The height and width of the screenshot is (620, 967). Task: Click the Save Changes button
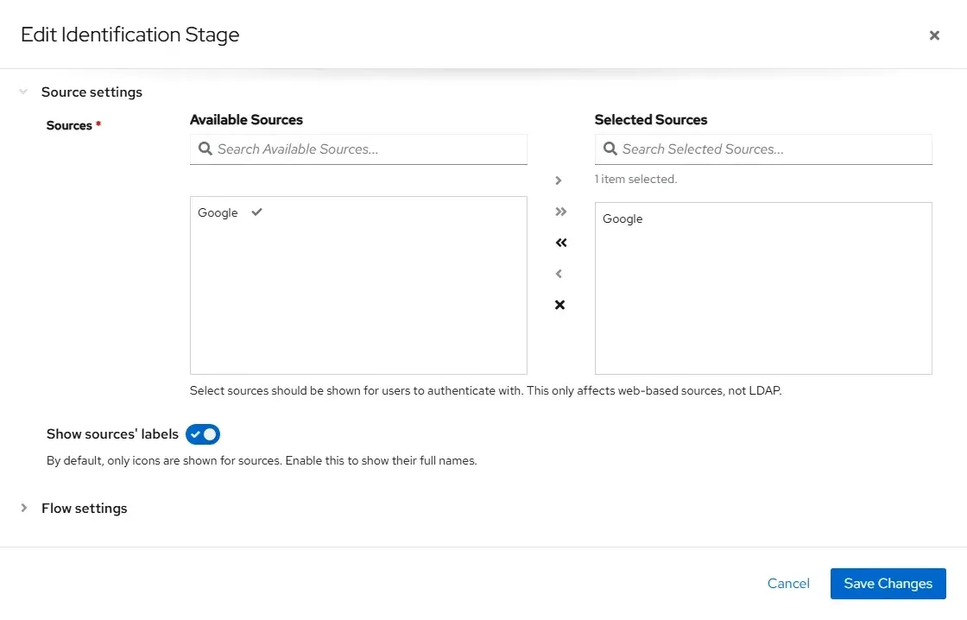click(888, 584)
